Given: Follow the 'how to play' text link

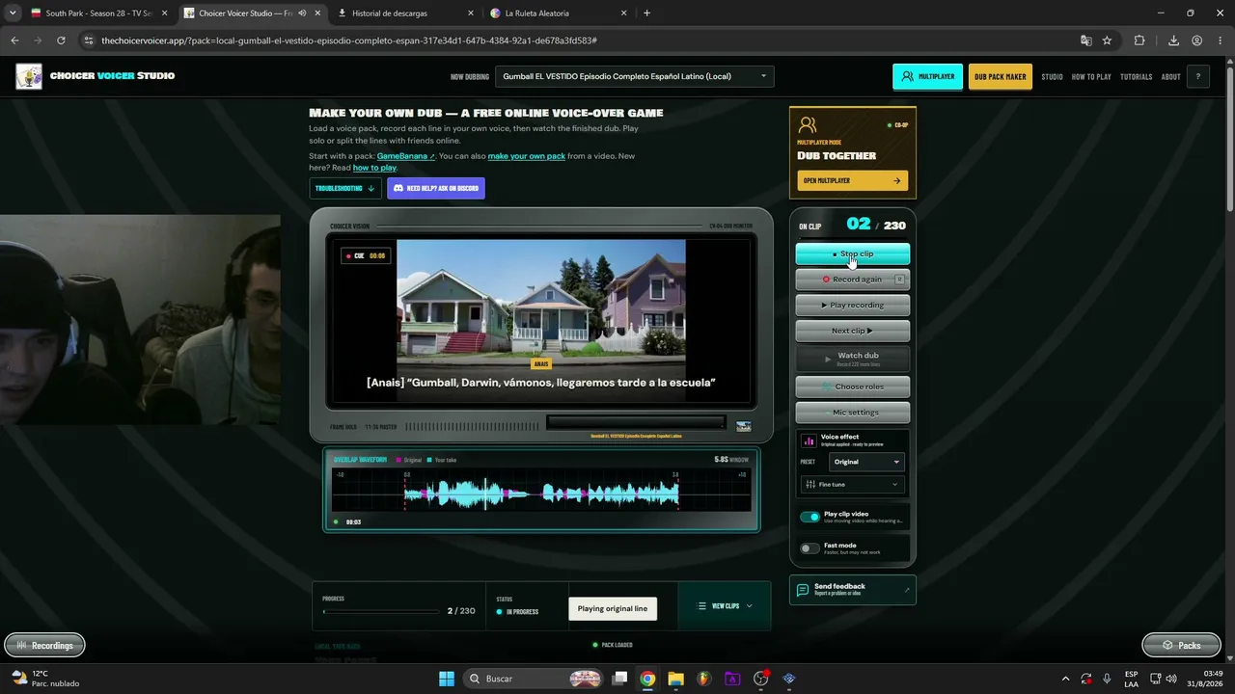Looking at the screenshot, I should point(374,168).
